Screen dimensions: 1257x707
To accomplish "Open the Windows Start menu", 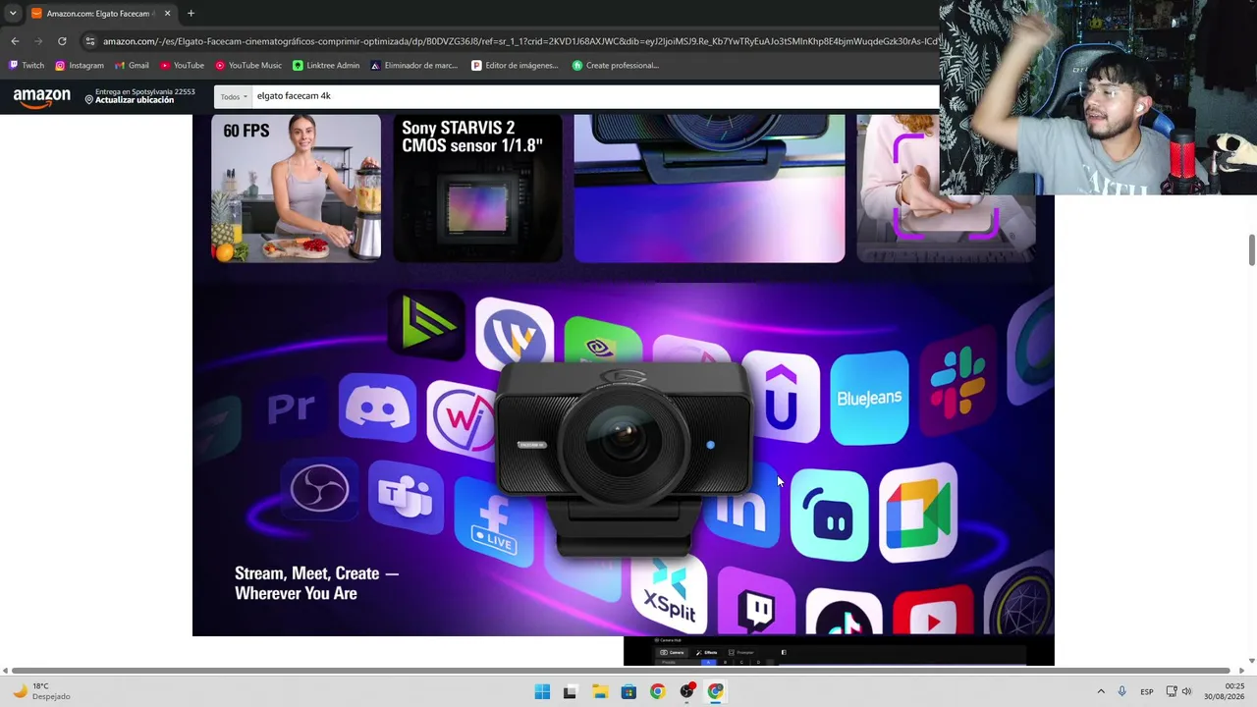I will pyautogui.click(x=542, y=691).
